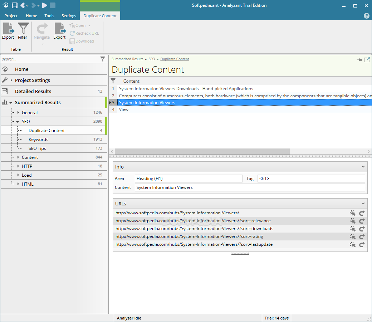Click Open in the Result group

(x=78, y=25)
